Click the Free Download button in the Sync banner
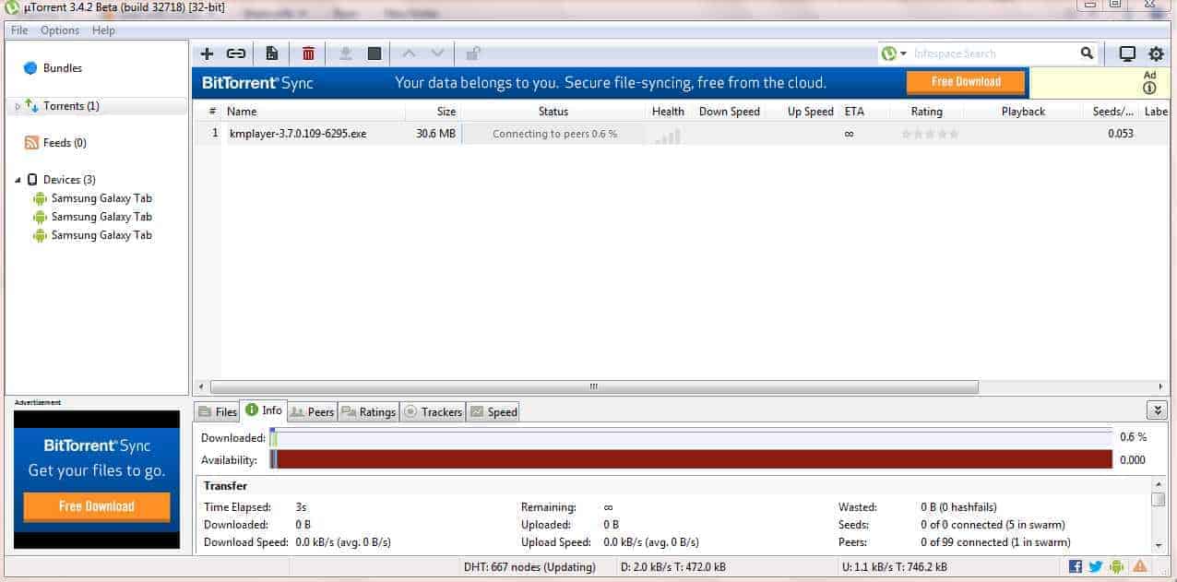 pos(965,81)
